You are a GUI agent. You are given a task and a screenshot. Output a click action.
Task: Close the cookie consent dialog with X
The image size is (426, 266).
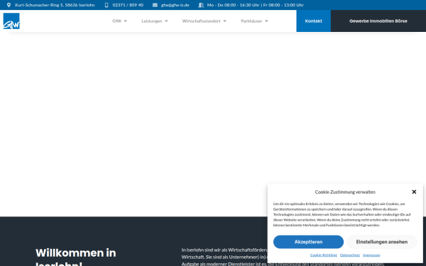[x=414, y=192]
